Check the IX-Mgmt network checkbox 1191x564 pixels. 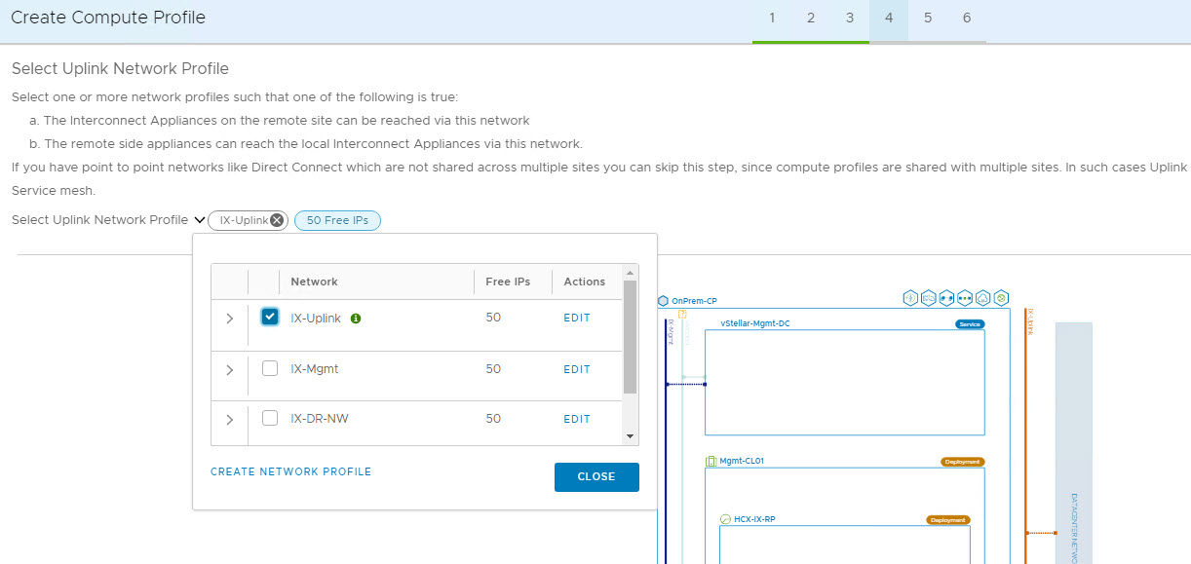point(270,369)
